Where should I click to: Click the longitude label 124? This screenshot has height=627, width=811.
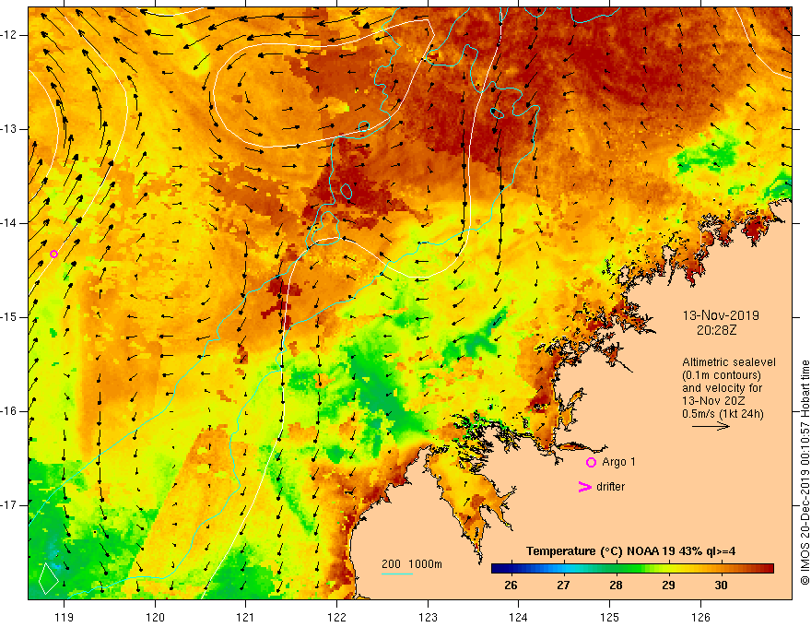[x=519, y=617]
